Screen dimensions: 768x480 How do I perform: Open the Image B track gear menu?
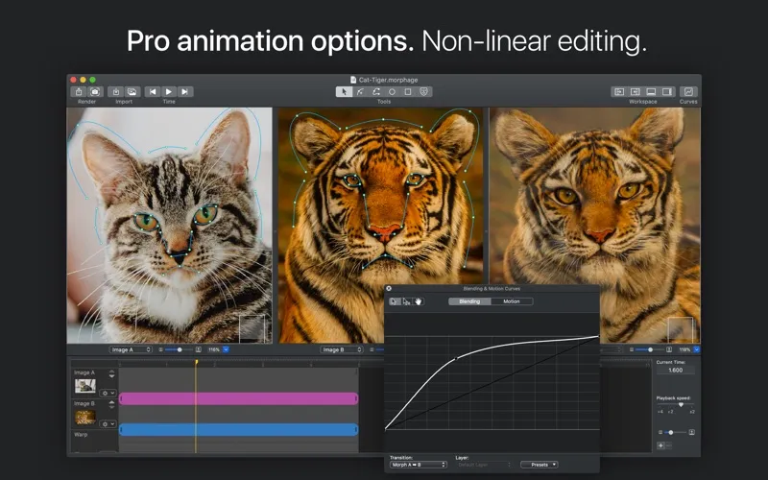click(108, 424)
